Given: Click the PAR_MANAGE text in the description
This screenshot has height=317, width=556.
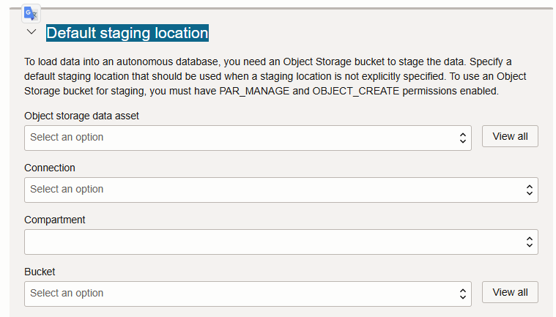Looking at the screenshot, I should point(254,91).
